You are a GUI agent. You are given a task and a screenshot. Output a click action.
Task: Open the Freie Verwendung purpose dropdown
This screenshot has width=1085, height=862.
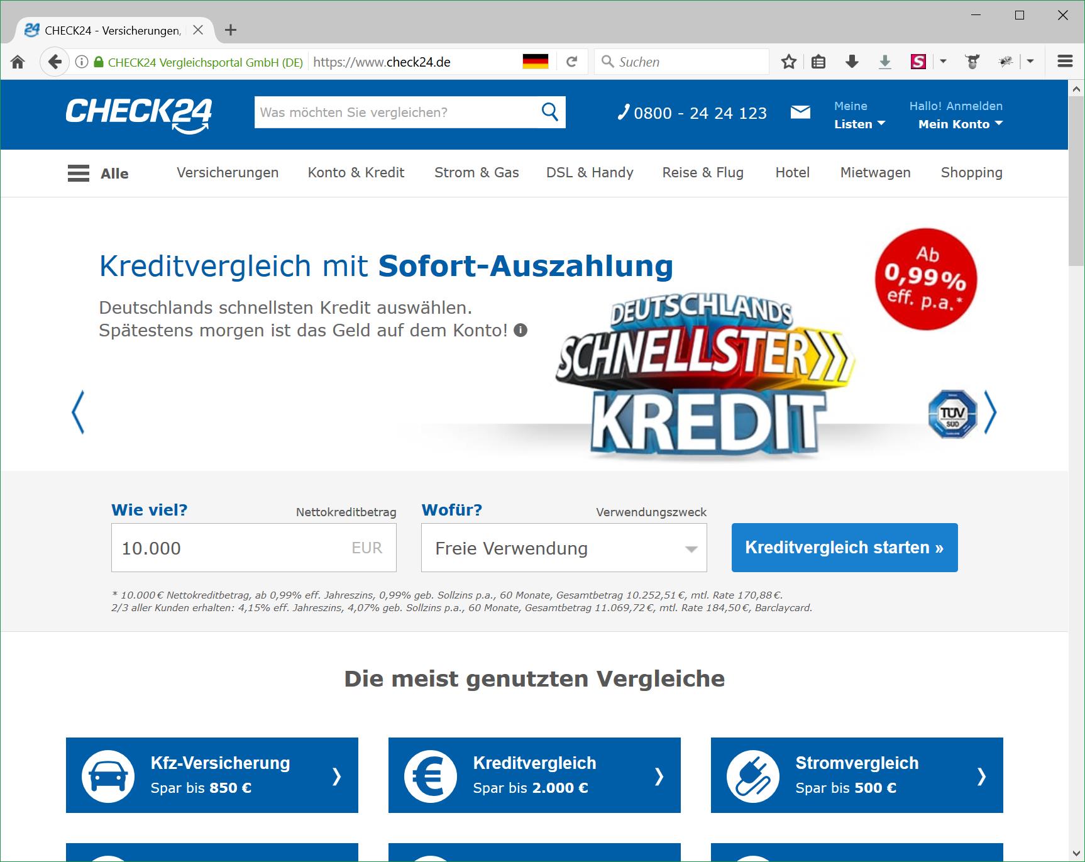click(564, 548)
